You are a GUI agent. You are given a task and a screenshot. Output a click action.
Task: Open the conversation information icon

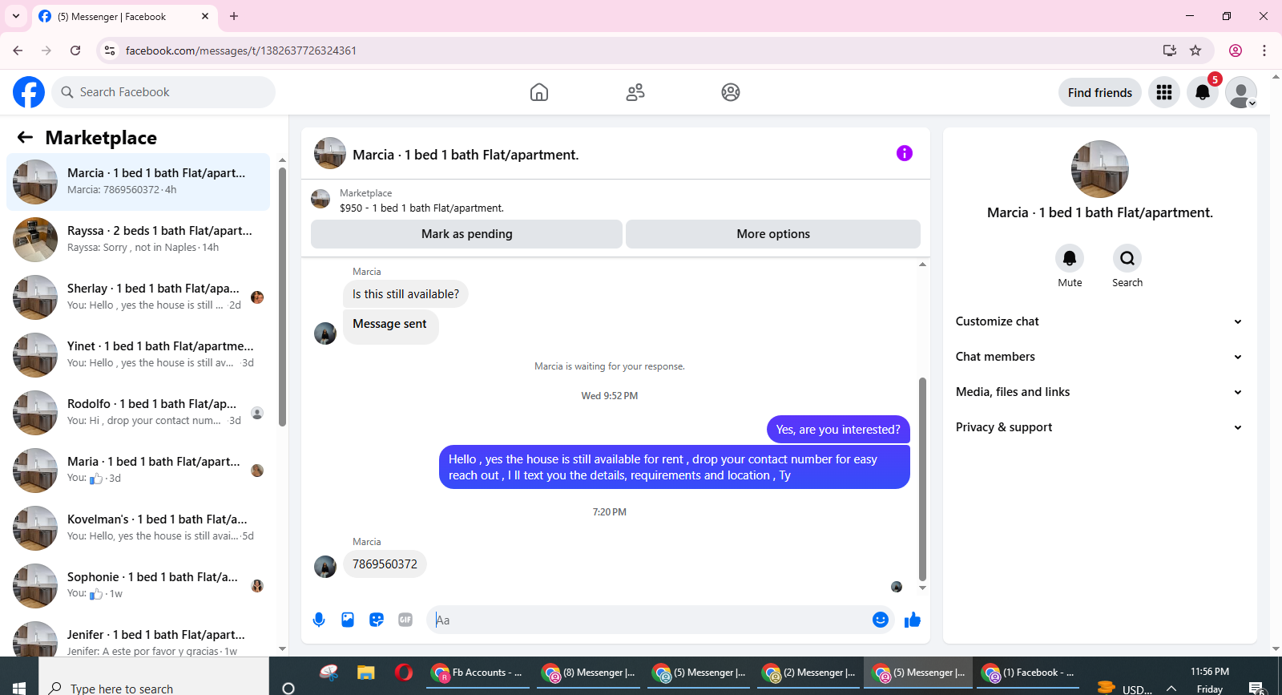[x=905, y=153]
